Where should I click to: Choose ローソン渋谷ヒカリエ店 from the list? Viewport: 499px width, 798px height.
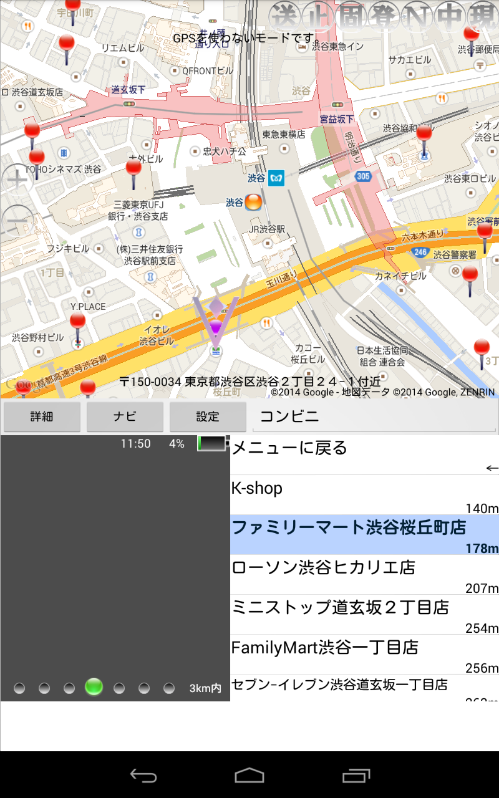[364, 574]
